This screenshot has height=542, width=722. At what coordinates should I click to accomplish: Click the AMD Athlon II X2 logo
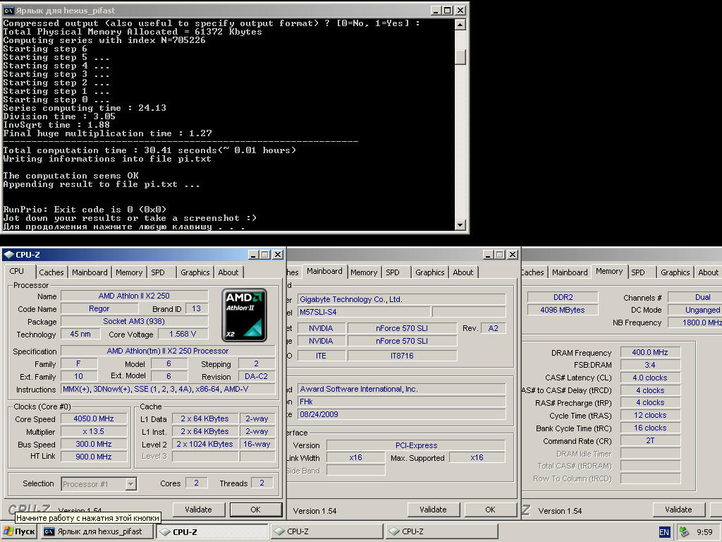pos(244,315)
